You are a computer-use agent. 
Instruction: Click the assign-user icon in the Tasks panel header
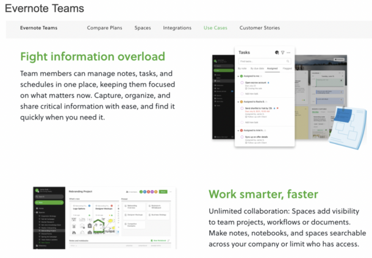click(277, 52)
